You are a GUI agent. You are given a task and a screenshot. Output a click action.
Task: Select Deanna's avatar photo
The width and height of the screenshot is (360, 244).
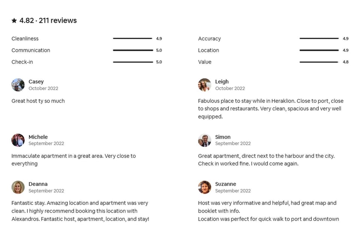[x=18, y=187]
